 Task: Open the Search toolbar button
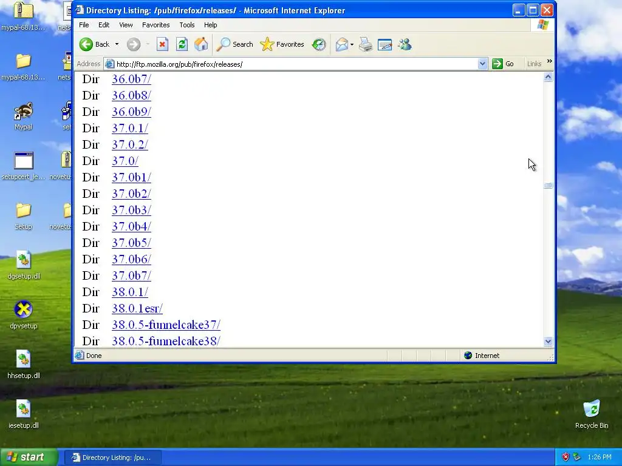click(x=234, y=44)
